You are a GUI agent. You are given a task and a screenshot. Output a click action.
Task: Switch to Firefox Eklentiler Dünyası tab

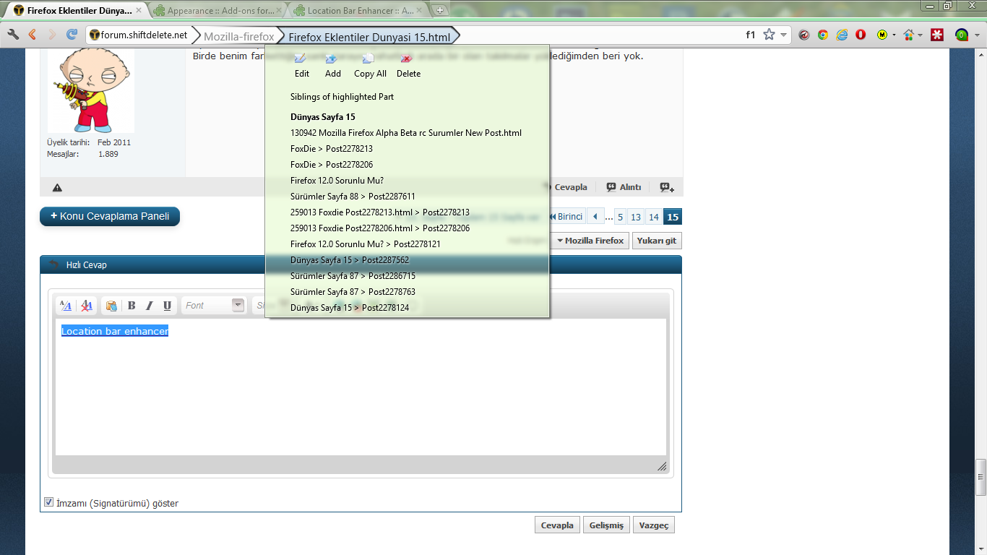coord(77,11)
